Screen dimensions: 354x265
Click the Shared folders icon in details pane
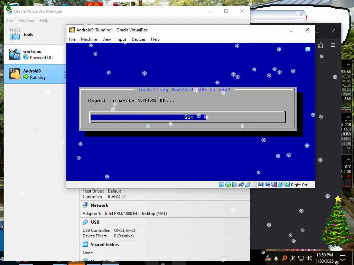(85, 245)
